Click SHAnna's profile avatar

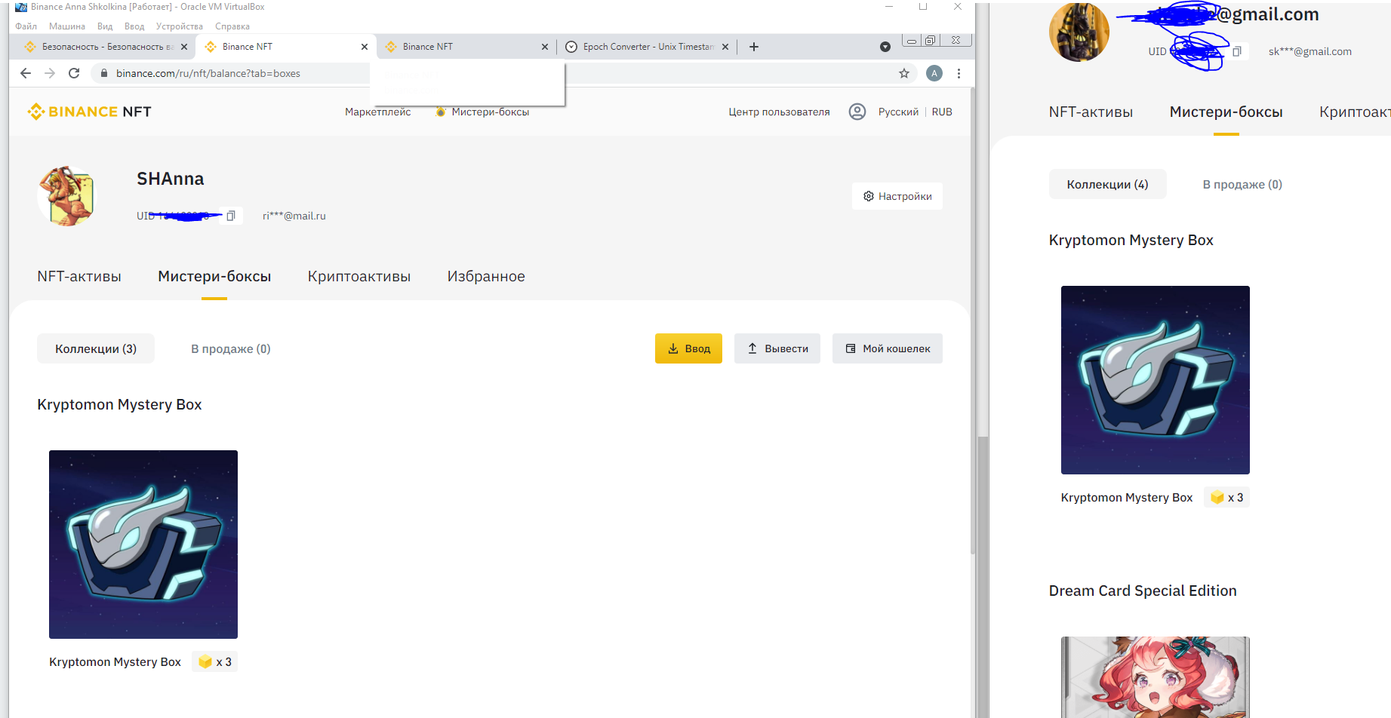[x=67, y=196]
